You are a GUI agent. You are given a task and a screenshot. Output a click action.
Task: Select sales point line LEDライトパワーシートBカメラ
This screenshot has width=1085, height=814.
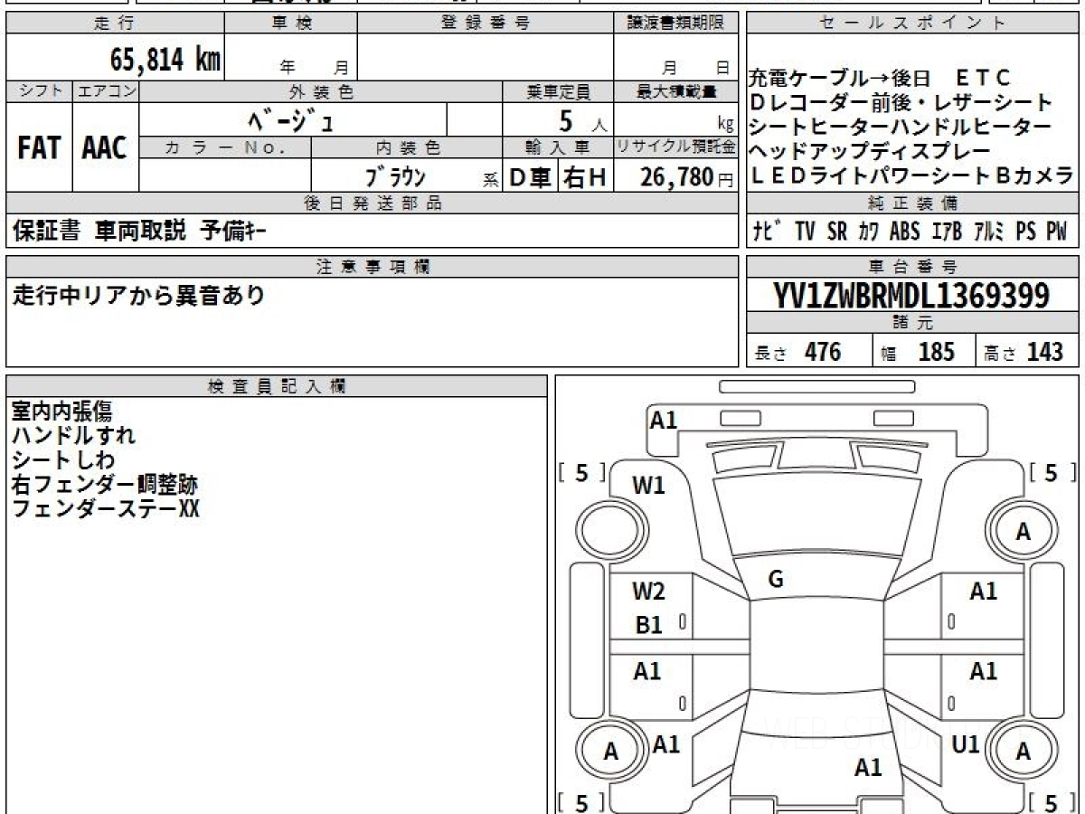[911, 176]
